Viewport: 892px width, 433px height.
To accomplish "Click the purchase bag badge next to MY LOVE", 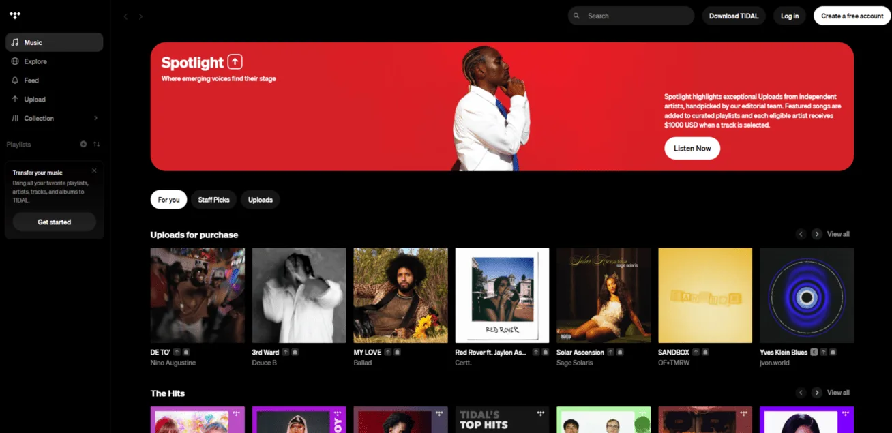I will click(x=398, y=353).
